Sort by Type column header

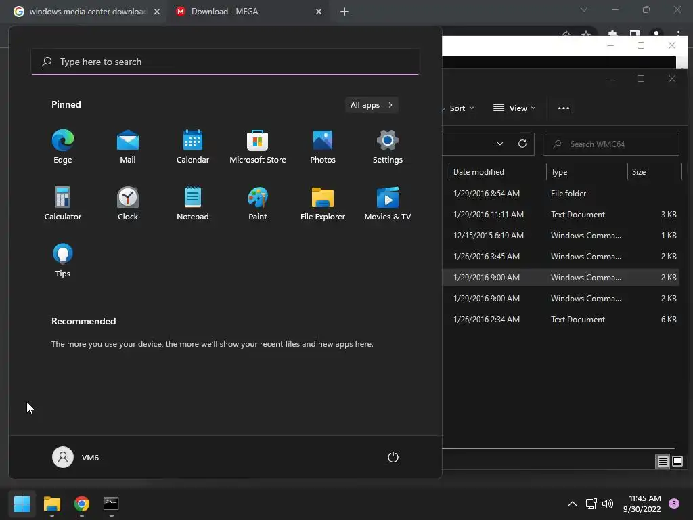(x=587, y=171)
